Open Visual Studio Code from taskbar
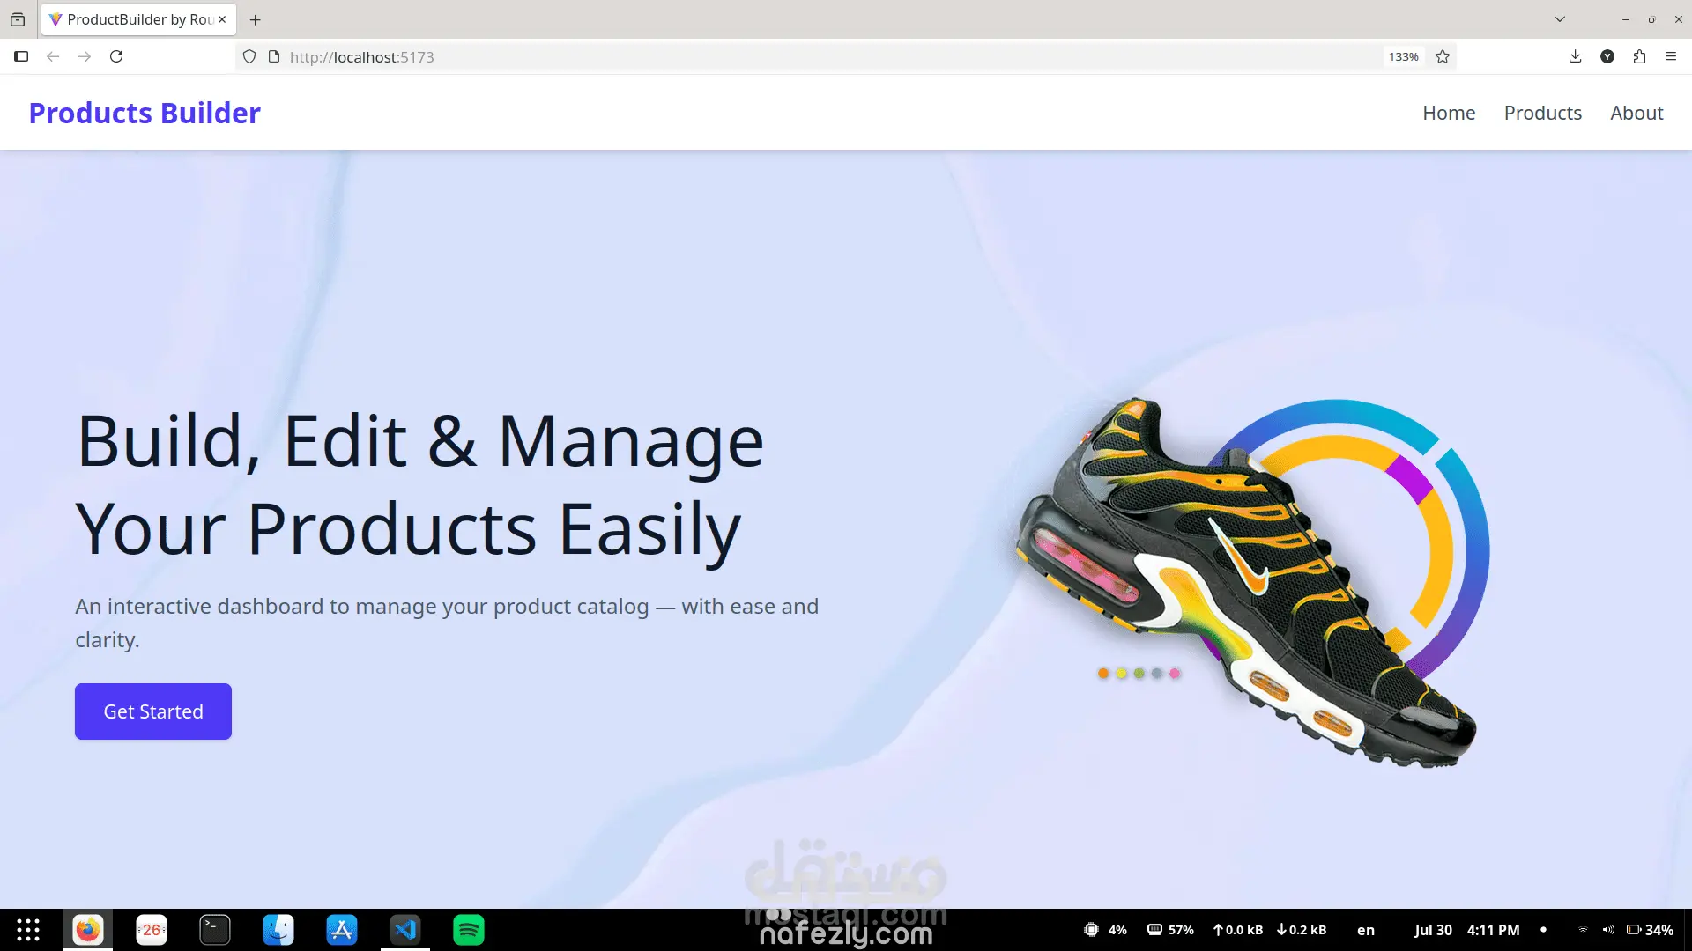Screen dimensions: 1692x951 pos(405,930)
